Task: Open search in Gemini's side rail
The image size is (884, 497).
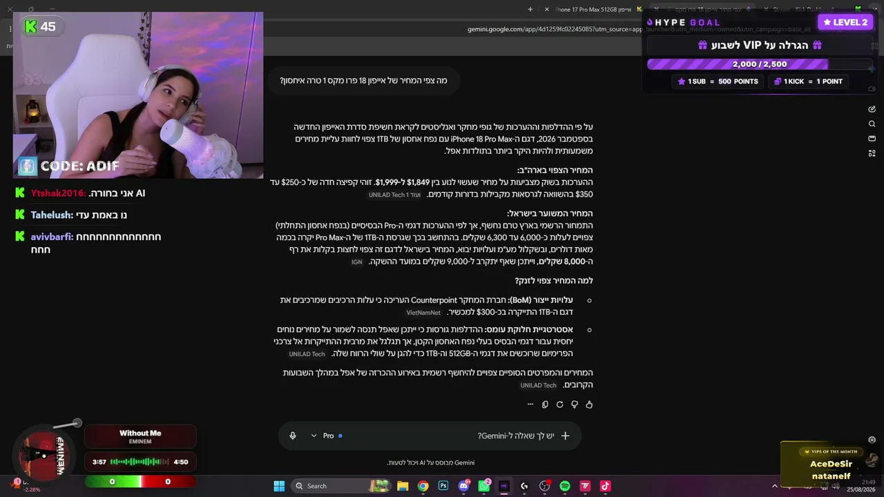Action: click(x=872, y=124)
